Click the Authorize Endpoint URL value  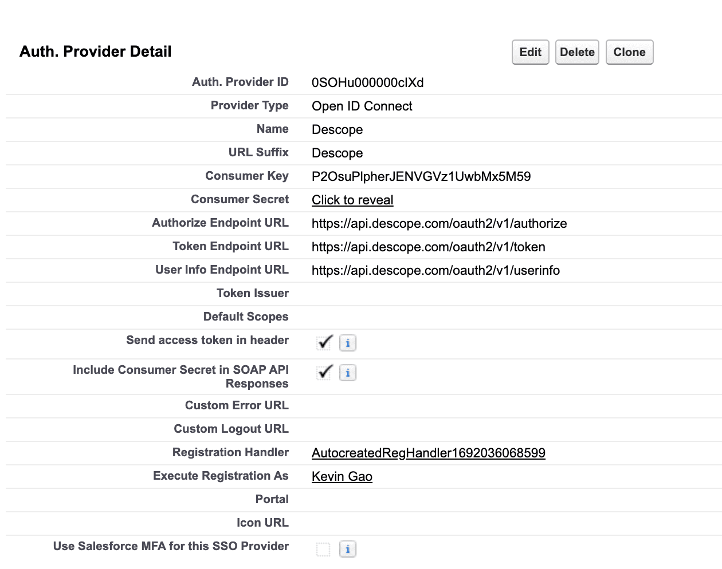[439, 223]
